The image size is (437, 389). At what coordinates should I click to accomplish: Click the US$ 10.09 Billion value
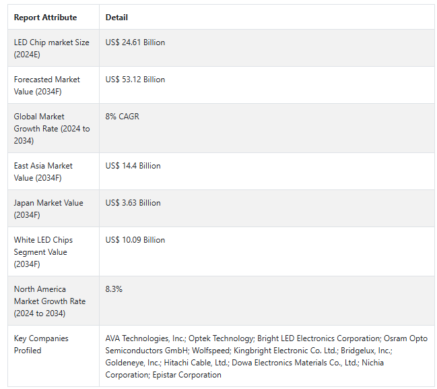[135, 240]
